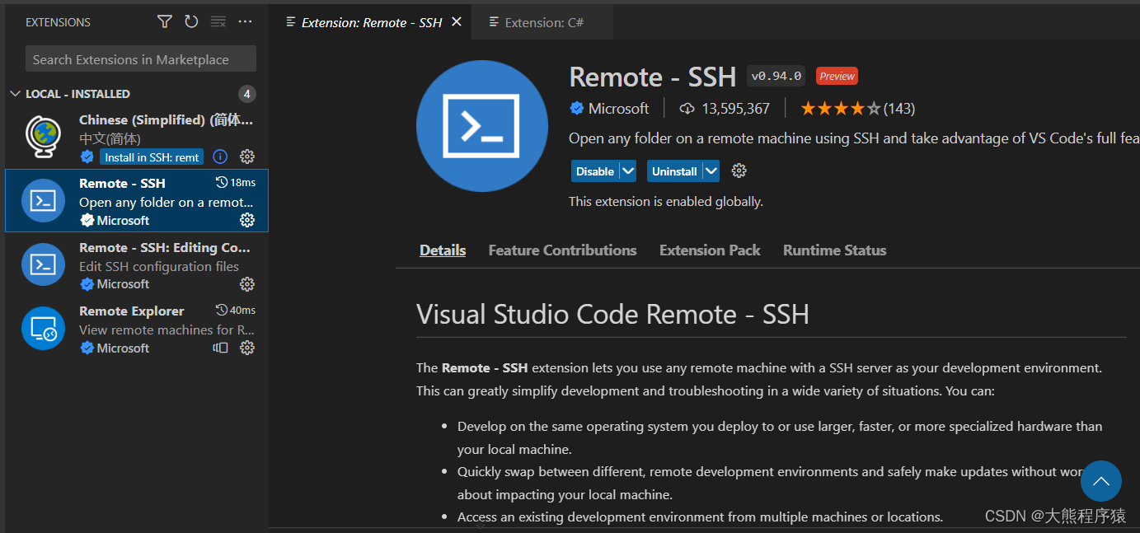Open the Details tab

pyautogui.click(x=443, y=250)
